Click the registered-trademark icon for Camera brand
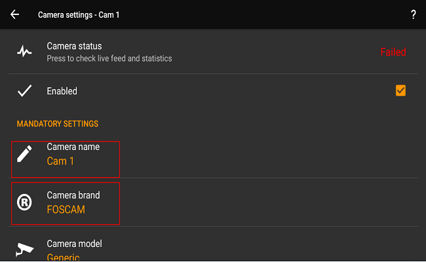The image size is (426, 262). point(24,203)
